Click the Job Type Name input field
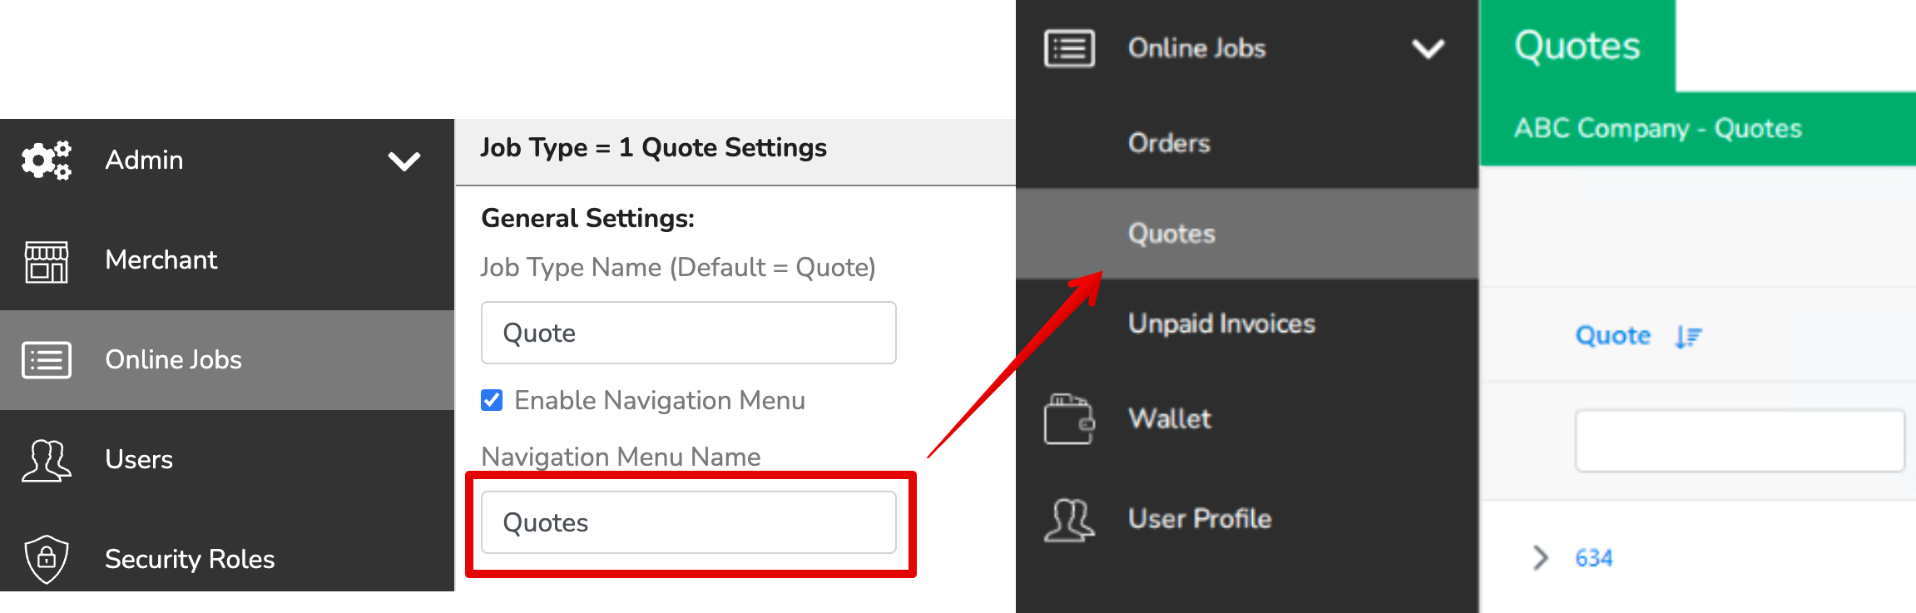The height and width of the screenshot is (613, 1916). click(x=689, y=333)
